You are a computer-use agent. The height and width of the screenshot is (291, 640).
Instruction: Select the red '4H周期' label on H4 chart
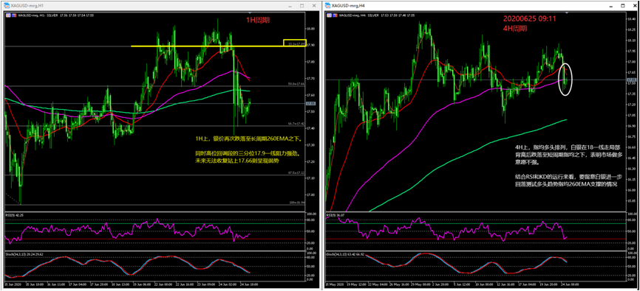click(x=514, y=28)
